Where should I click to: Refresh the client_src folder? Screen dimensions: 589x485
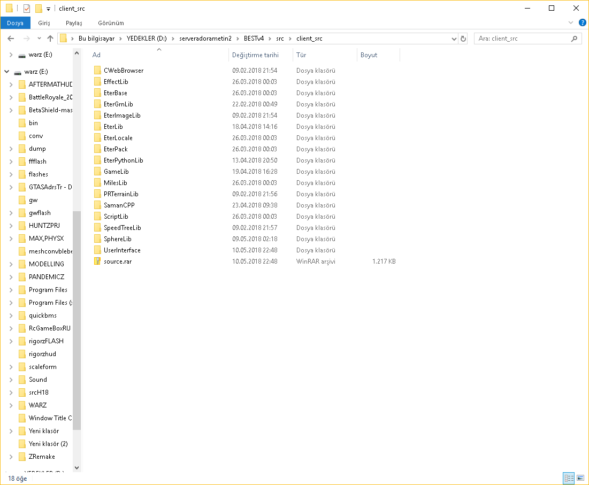coord(463,39)
